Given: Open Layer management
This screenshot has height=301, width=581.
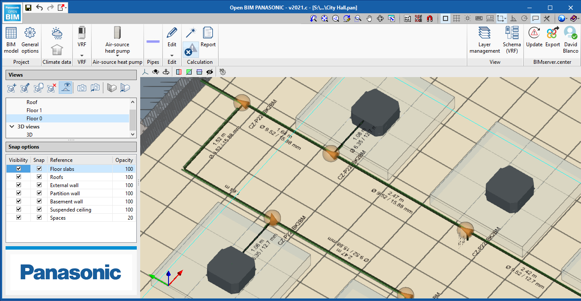Looking at the screenshot, I should coord(485,40).
